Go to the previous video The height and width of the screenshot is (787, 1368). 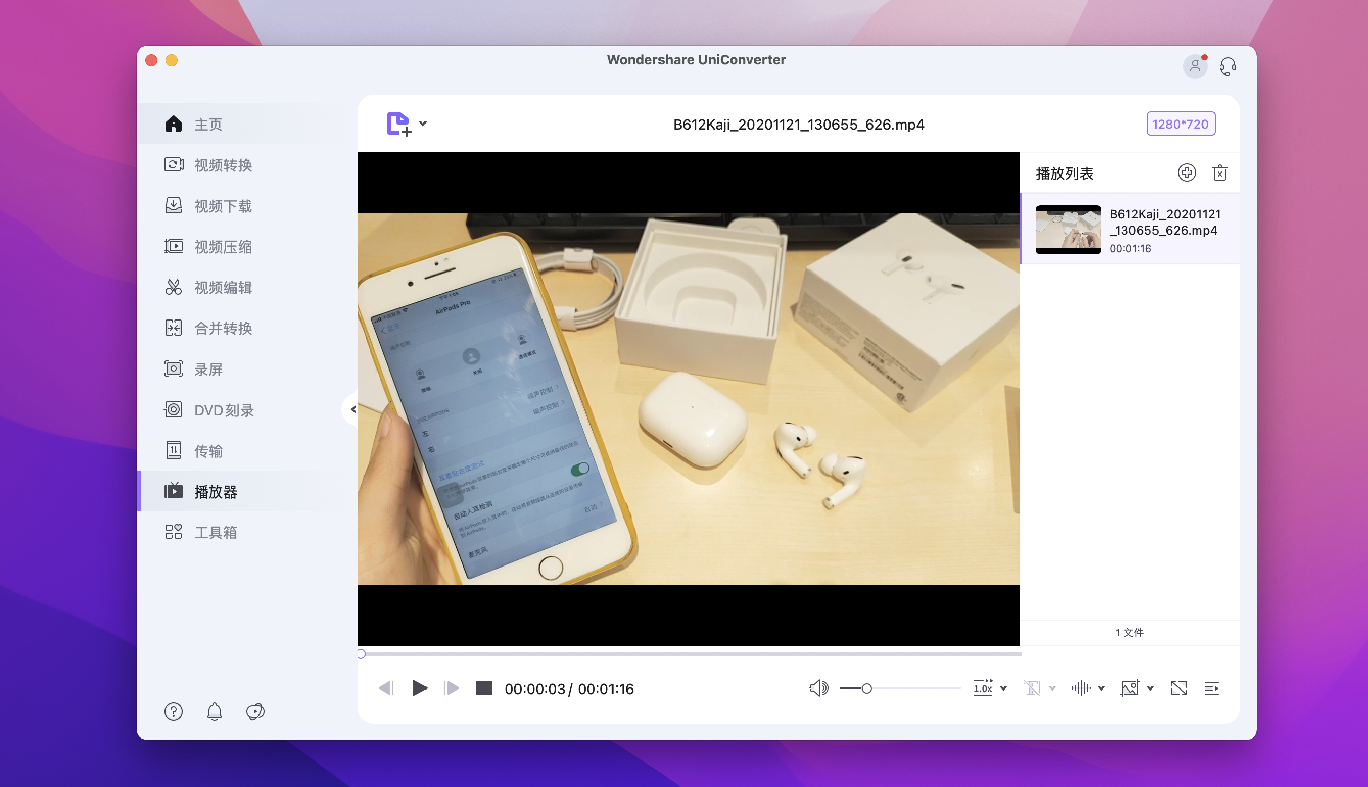386,688
